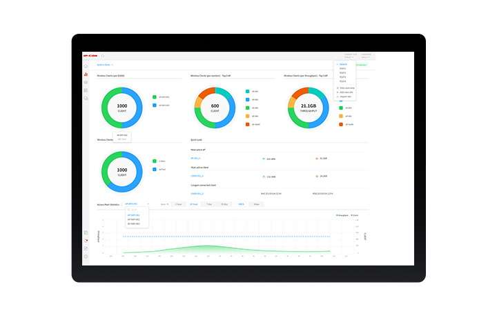
Task: Open the small time dropdown before 1 hour
Action: tap(164, 204)
